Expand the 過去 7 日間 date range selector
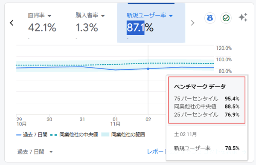256x165 pixels. (x=35, y=152)
